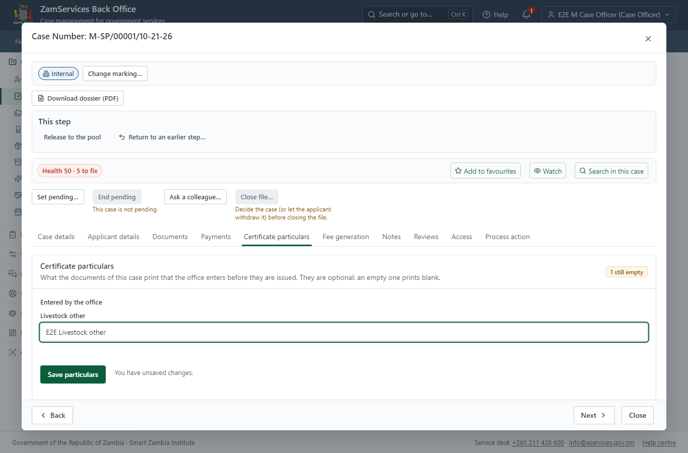This screenshot has height=453, width=688.
Task: Switch to the Applicant details tab
Action: 113,237
